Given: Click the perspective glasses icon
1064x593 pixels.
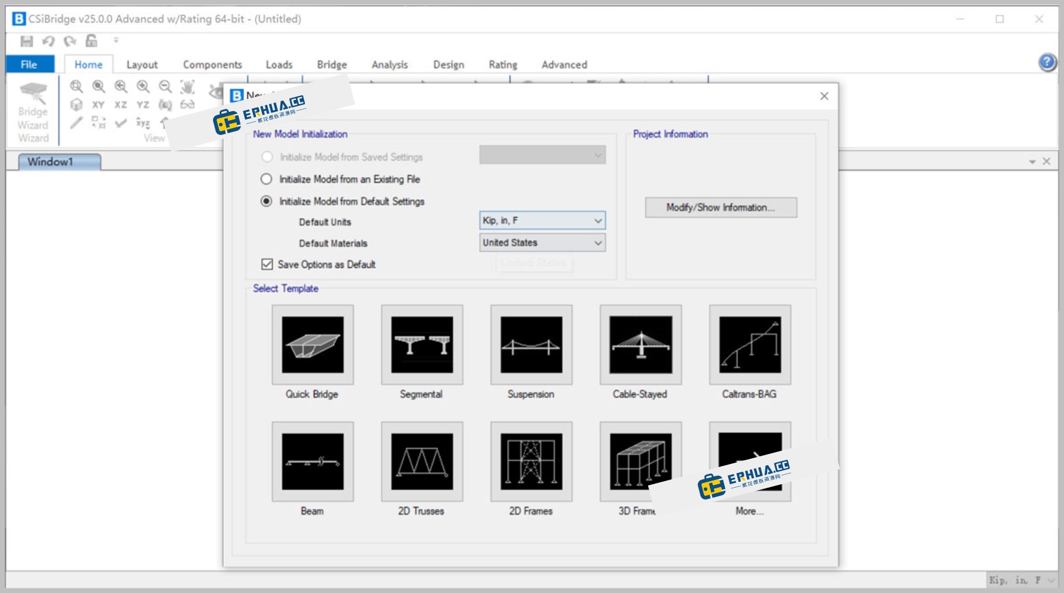Looking at the screenshot, I should pos(187,105).
